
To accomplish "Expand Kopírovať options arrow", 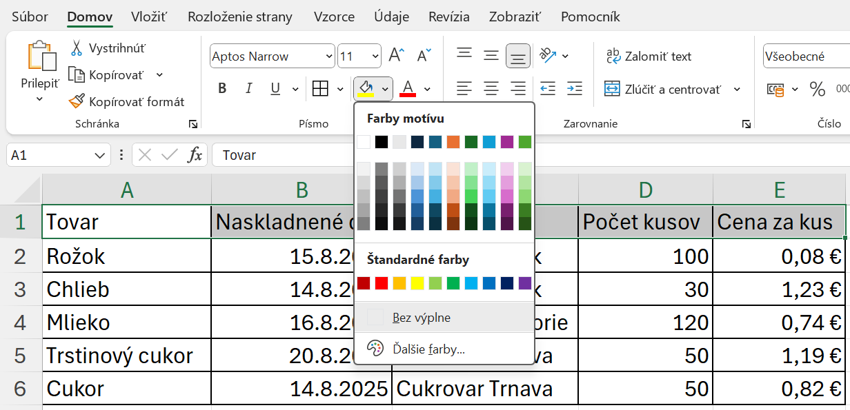I will pos(159,74).
